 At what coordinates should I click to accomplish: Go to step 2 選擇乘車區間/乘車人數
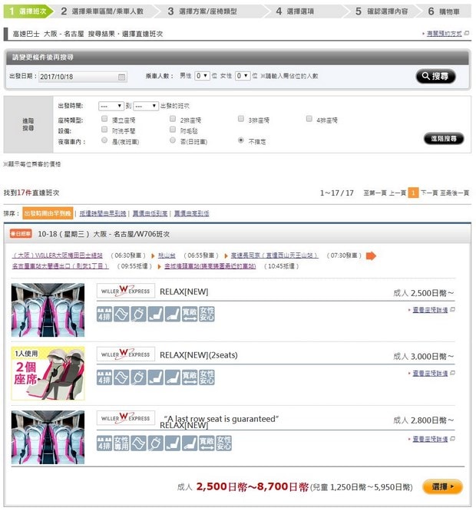click(x=102, y=12)
